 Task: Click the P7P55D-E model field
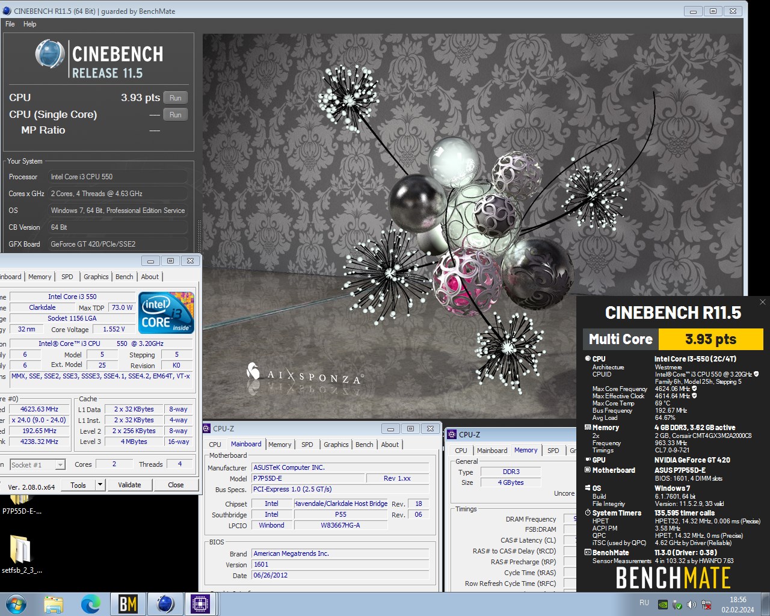tap(308, 478)
